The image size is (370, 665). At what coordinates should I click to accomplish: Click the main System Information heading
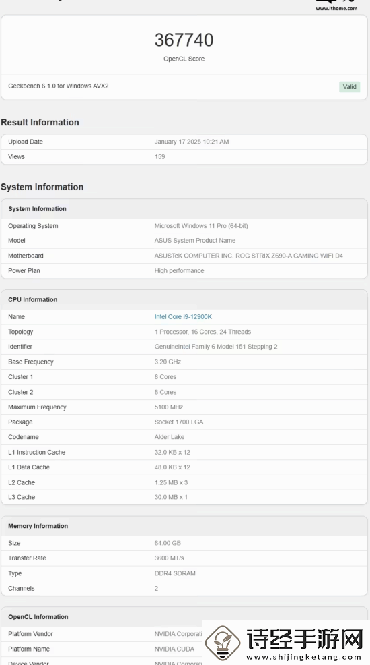[x=42, y=187]
